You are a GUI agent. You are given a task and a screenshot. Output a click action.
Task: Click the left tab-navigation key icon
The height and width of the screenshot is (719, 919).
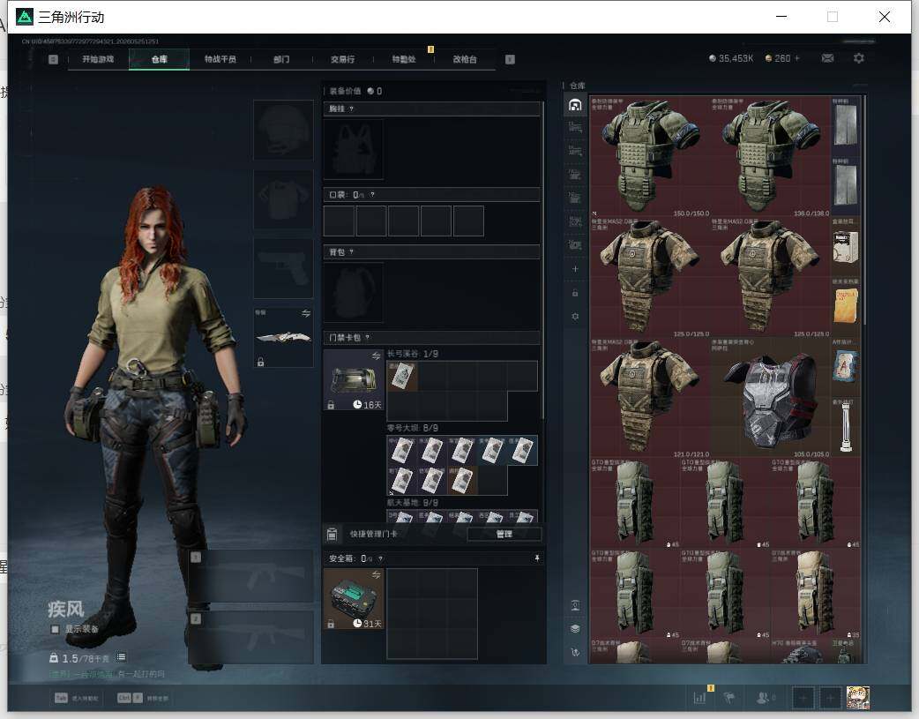pyautogui.click(x=53, y=59)
